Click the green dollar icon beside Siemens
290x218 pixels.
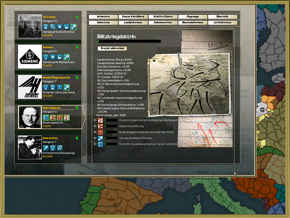pos(77,47)
